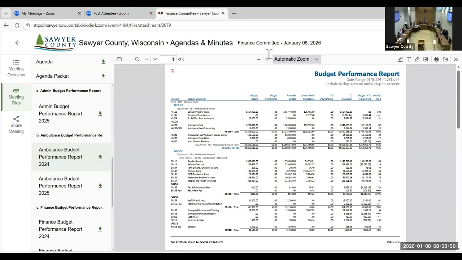Open Admin Budget Performance Report 2025
This screenshot has height=260, width=462.
[61, 114]
